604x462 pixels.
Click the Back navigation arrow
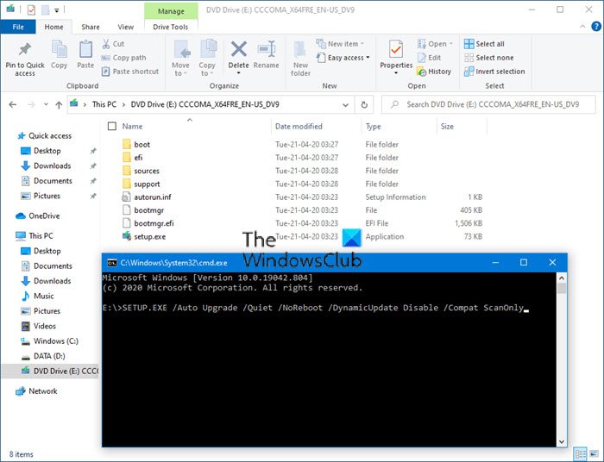click(x=13, y=104)
